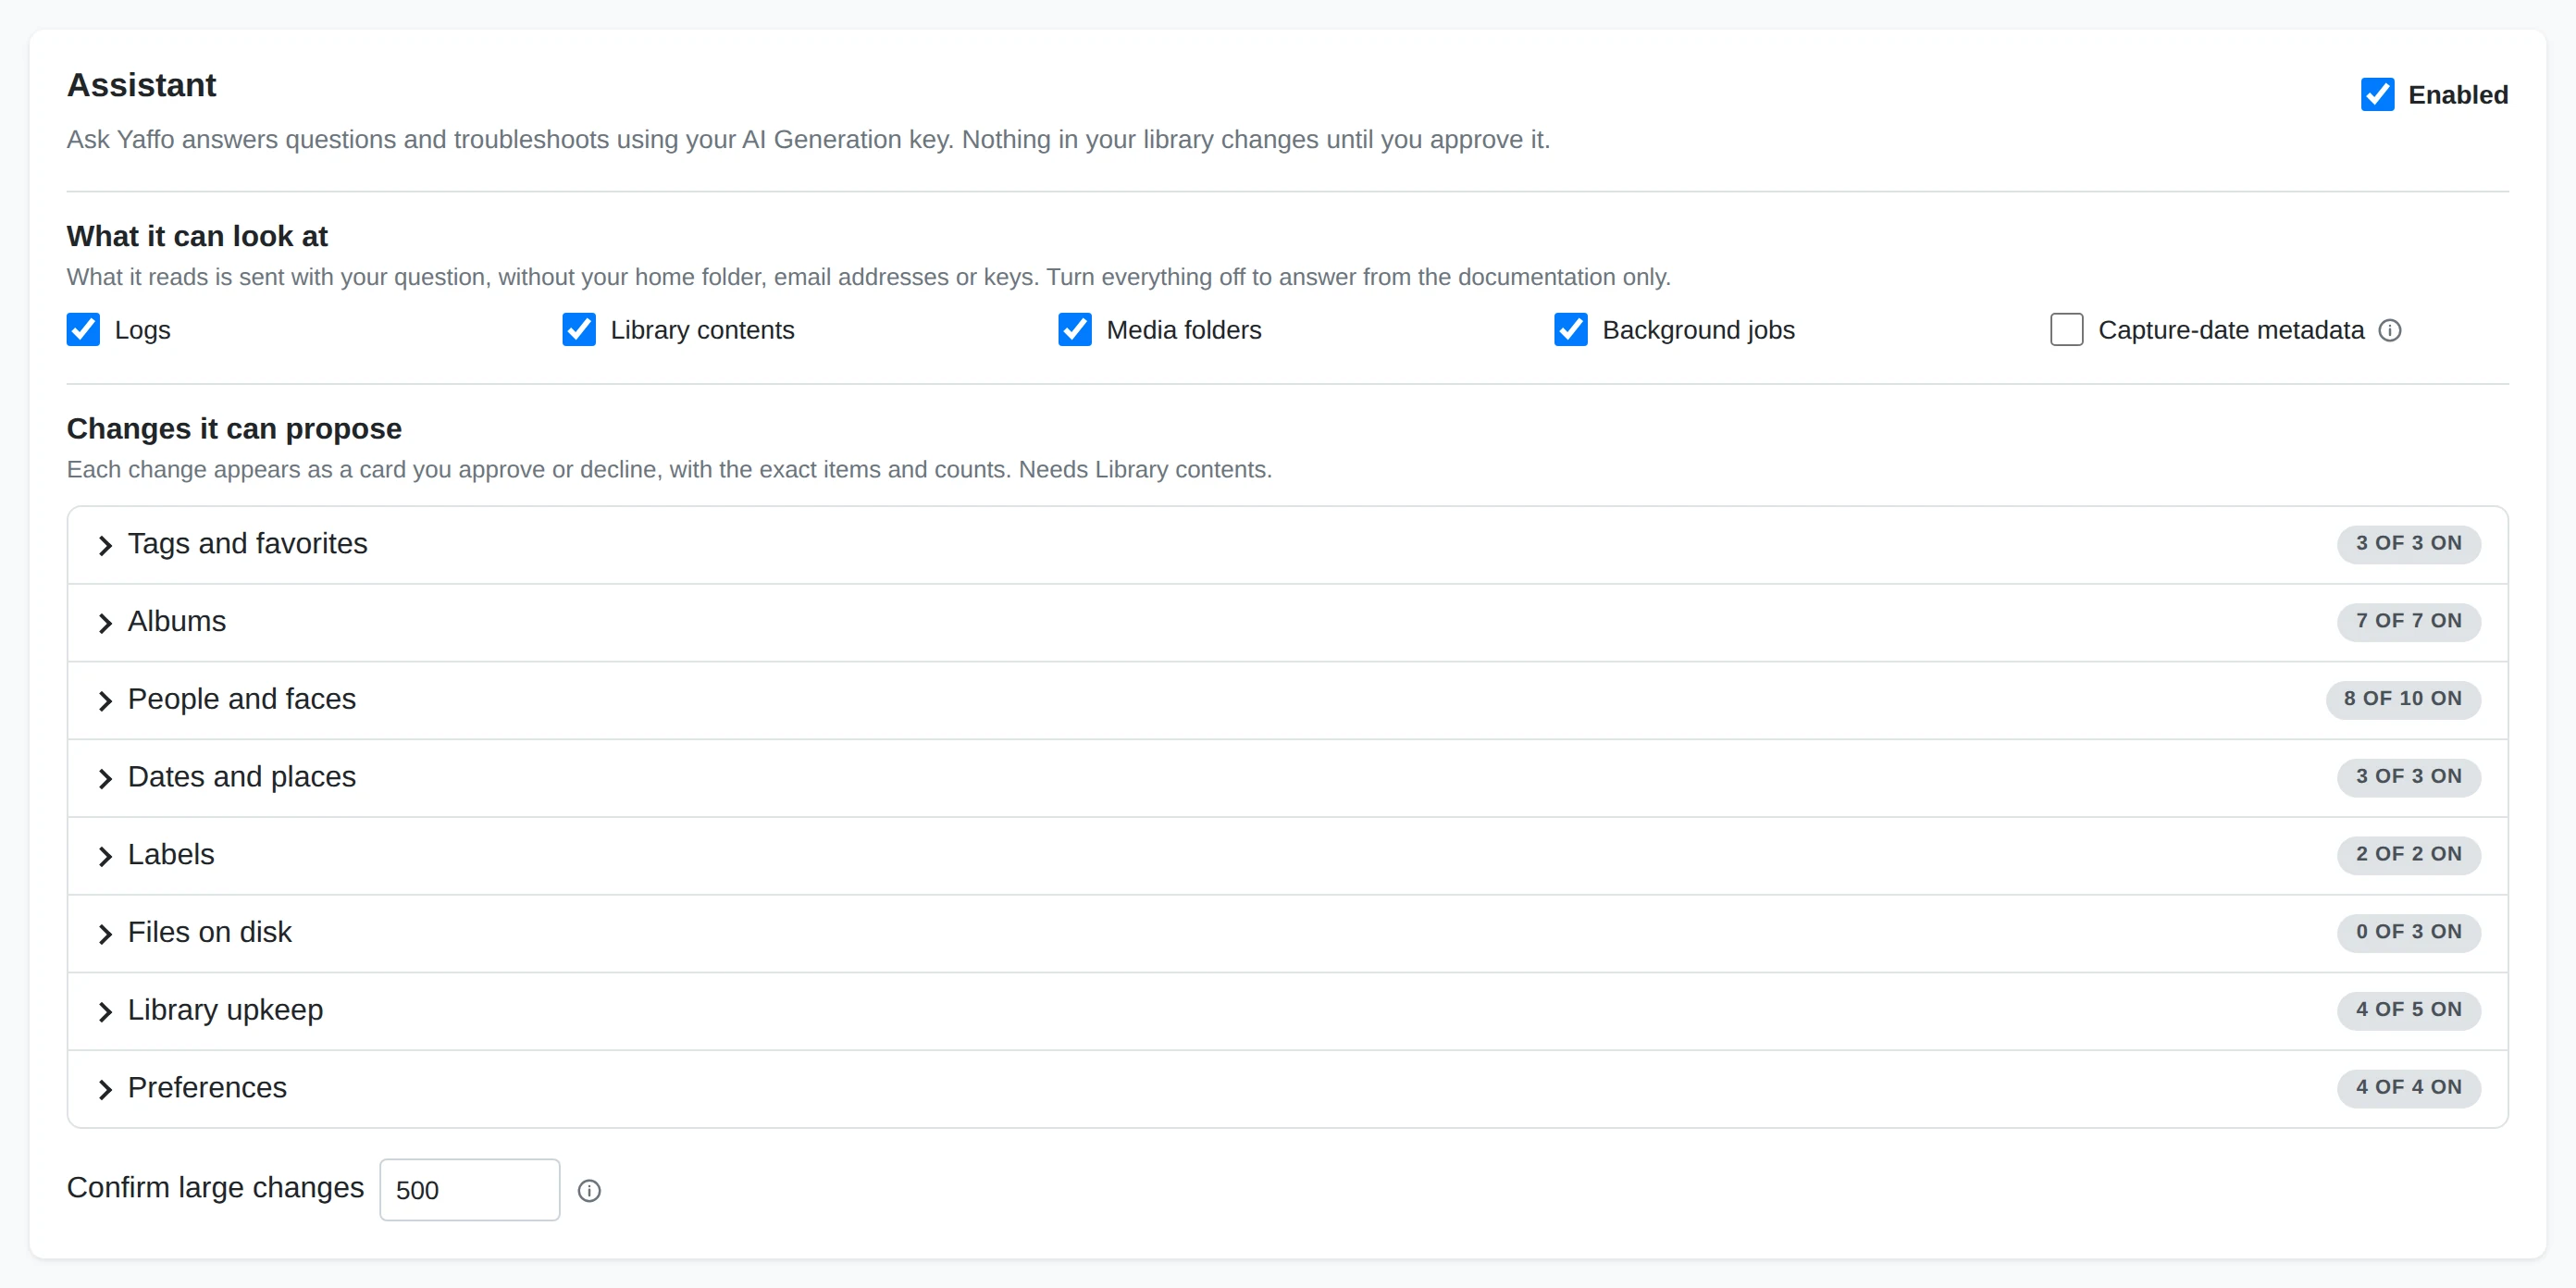Expand the People and faces section
Viewport: 2576px width, 1288px height.
point(1287,700)
